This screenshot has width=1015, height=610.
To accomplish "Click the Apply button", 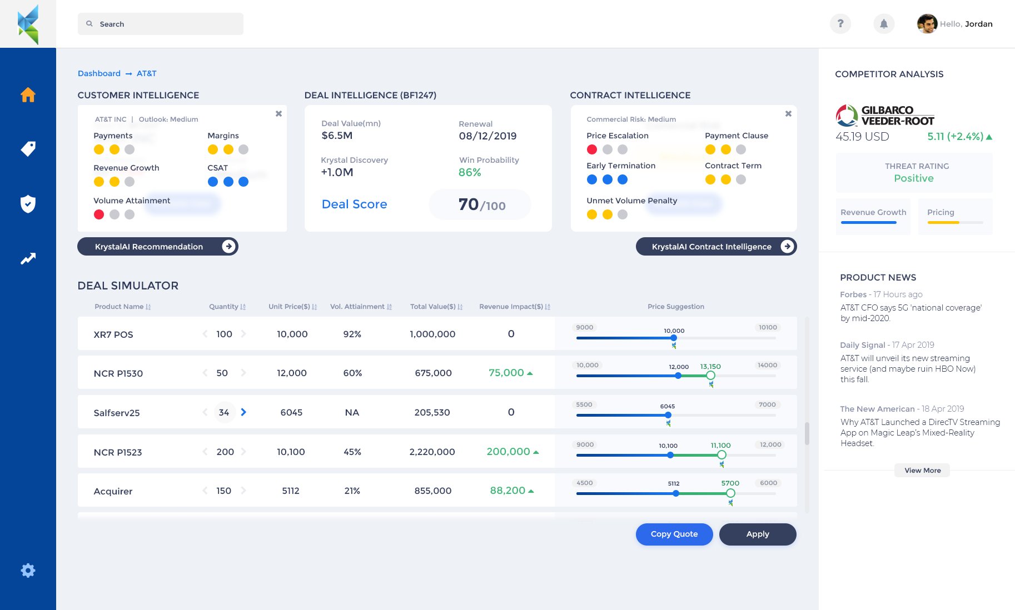I will coord(758,534).
